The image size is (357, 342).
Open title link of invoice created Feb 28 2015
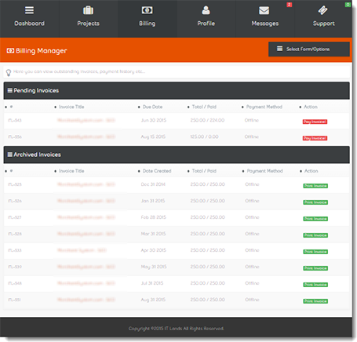point(86,217)
